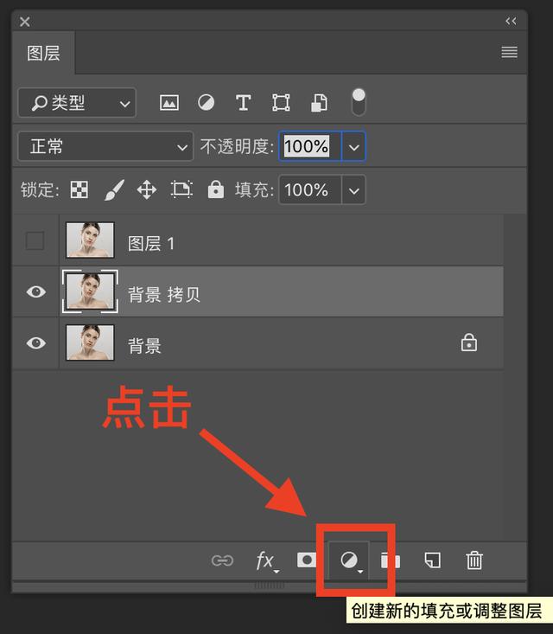Filter layers by adjustment layer type
553x634 pixels.
click(x=206, y=103)
